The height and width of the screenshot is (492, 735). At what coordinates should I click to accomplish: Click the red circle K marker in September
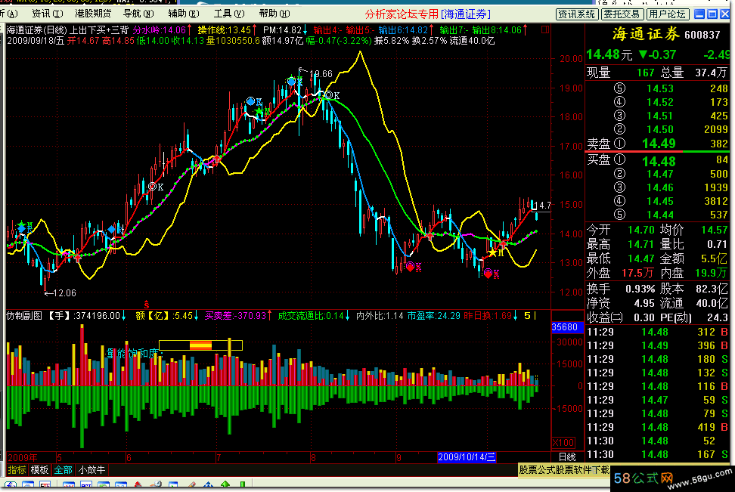pyautogui.click(x=410, y=267)
